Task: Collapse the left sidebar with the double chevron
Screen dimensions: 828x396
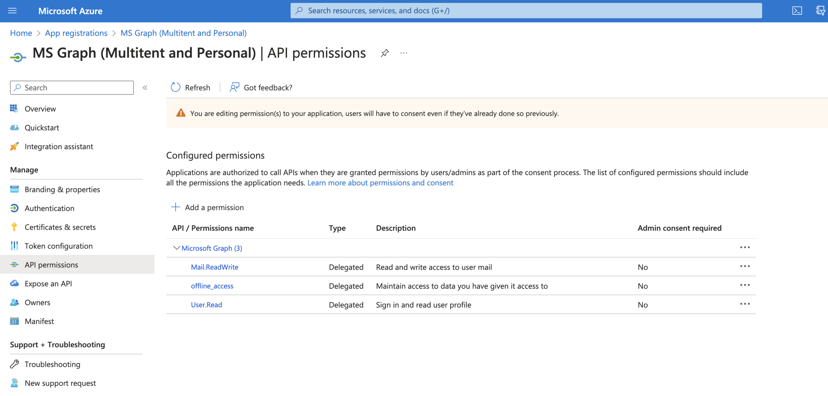Action: 145,88
